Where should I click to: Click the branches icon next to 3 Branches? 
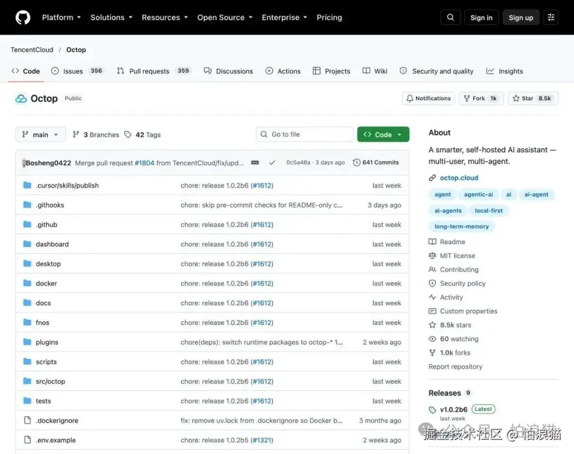pyautogui.click(x=76, y=135)
